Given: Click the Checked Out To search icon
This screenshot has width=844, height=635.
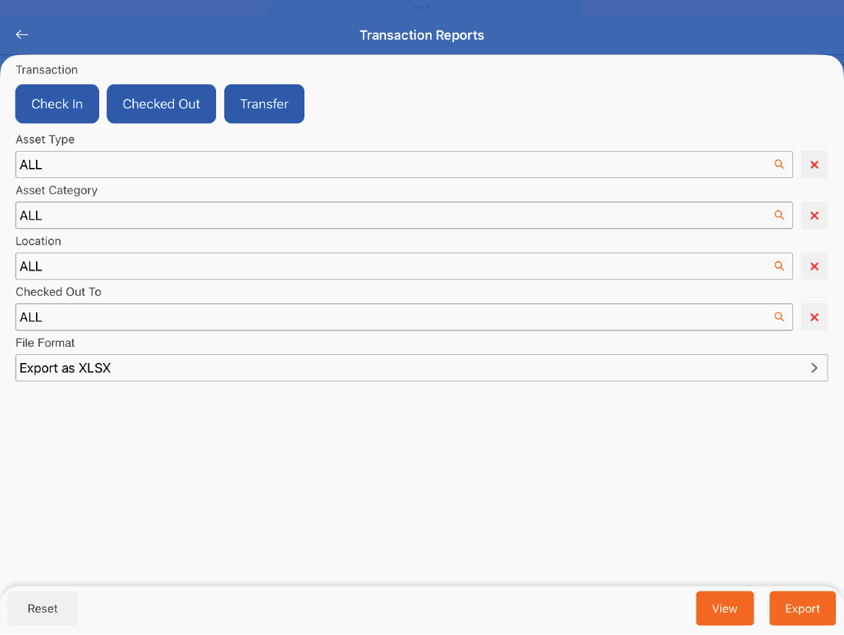Looking at the screenshot, I should coord(779,317).
